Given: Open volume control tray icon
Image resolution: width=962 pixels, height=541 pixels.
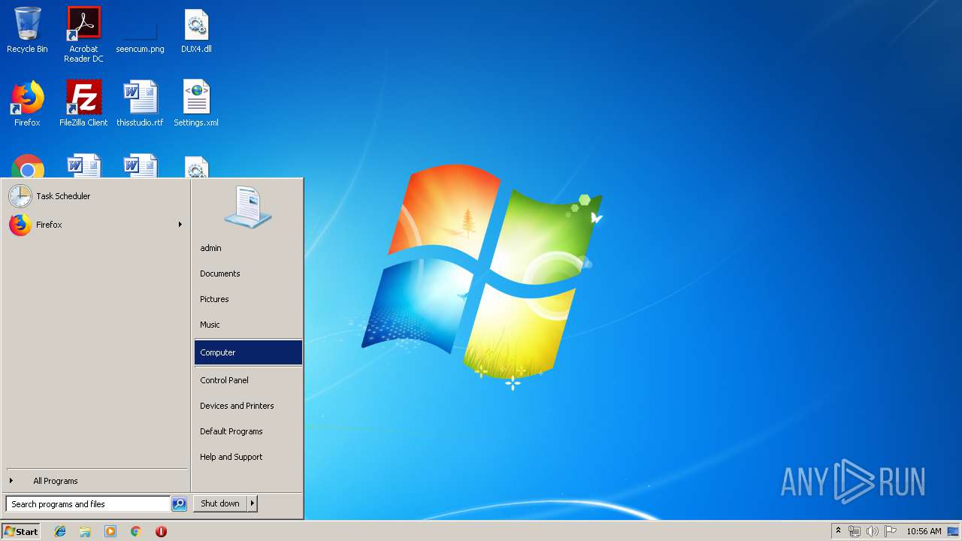Looking at the screenshot, I should 873,531.
